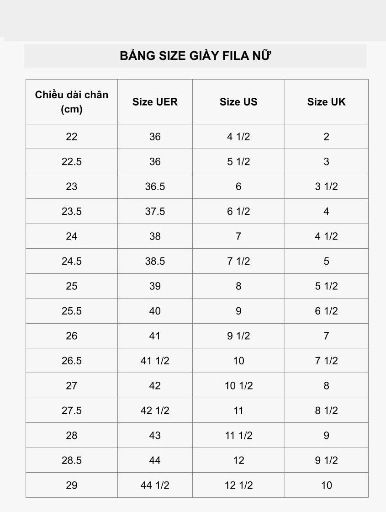Click the table title BẢNG SIZE GIÀY FILA NỮ
This screenshot has height=512, width=386.
tap(195, 56)
